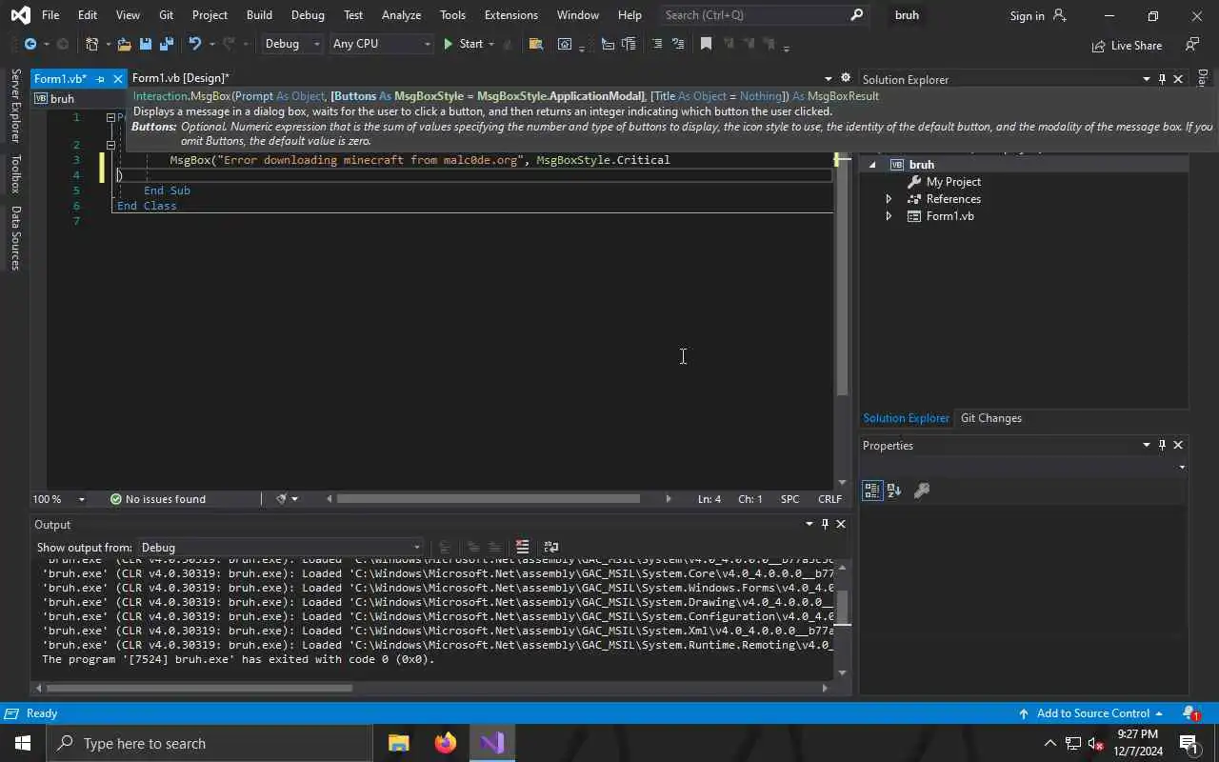1219x762 pixels.
Task: Expand the References node
Action: click(x=889, y=199)
